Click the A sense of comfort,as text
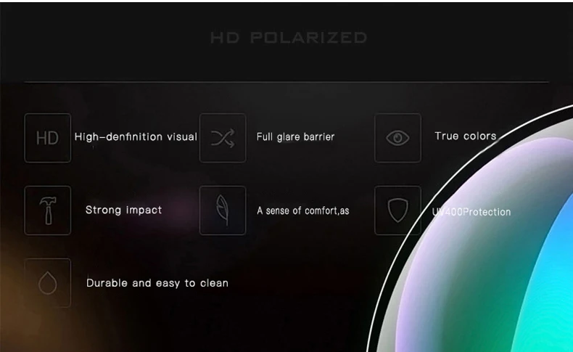The height and width of the screenshot is (352, 573). [x=303, y=210]
